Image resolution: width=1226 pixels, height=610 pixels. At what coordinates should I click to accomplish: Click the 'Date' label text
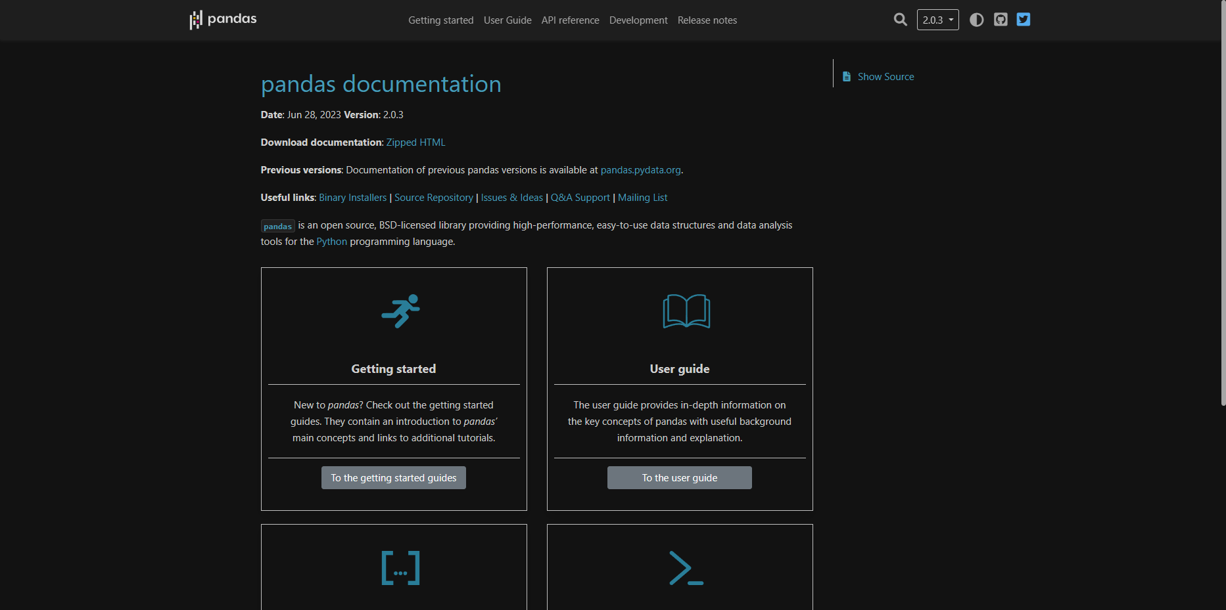[x=271, y=115]
